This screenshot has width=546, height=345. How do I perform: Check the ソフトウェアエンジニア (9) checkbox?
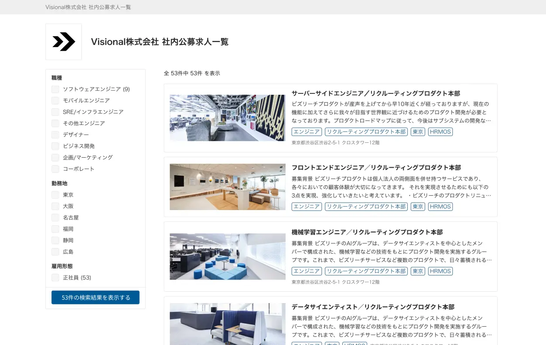tap(55, 89)
